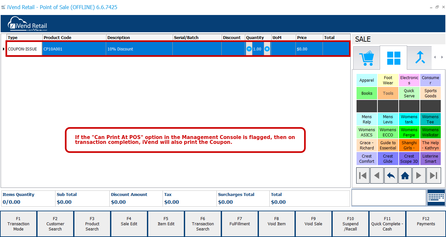Click the barcode entry input field

(389, 198)
